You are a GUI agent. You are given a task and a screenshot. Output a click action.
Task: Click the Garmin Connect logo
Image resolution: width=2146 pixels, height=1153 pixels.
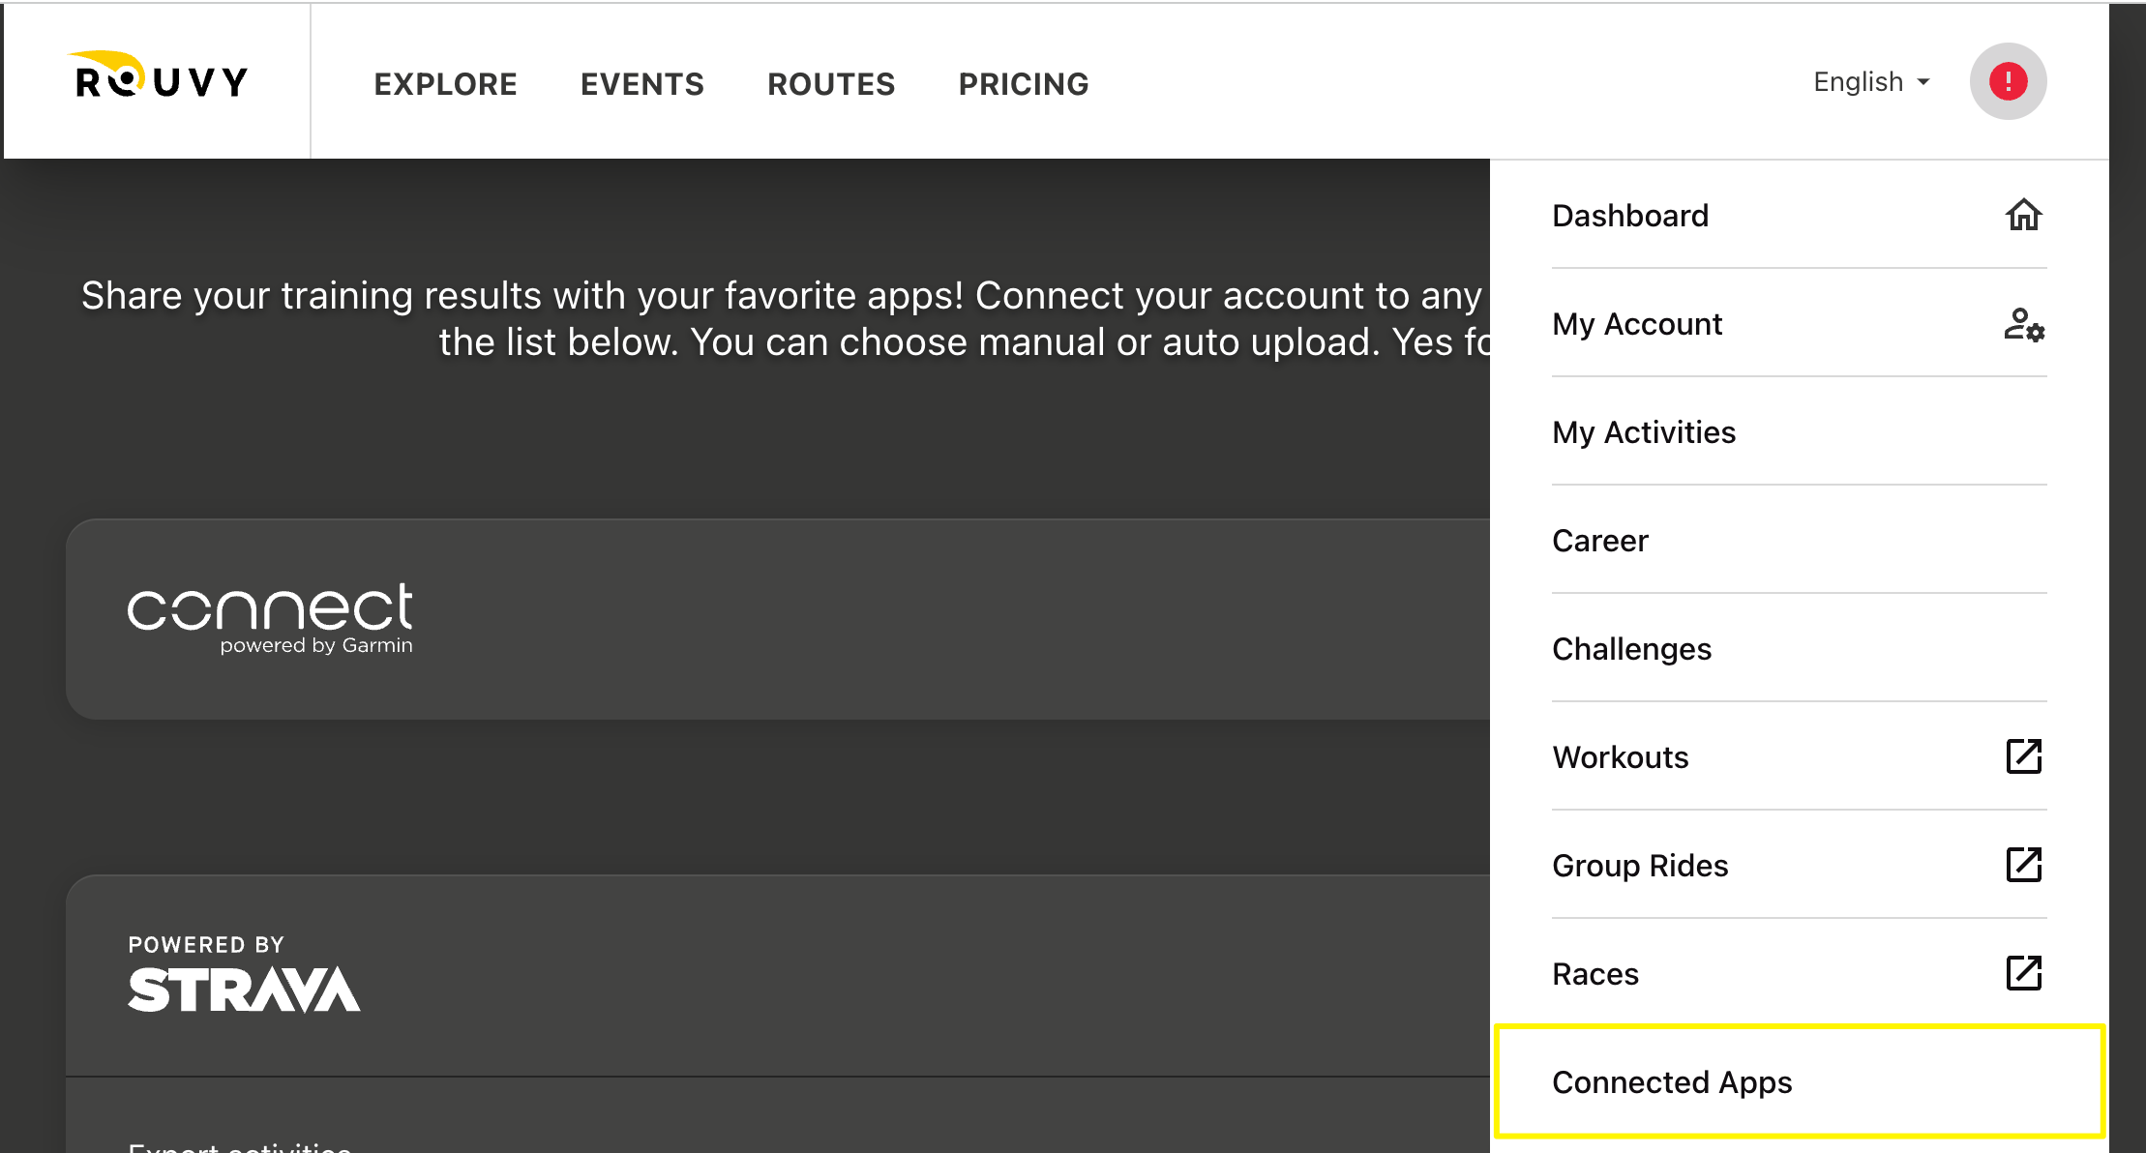tap(270, 619)
